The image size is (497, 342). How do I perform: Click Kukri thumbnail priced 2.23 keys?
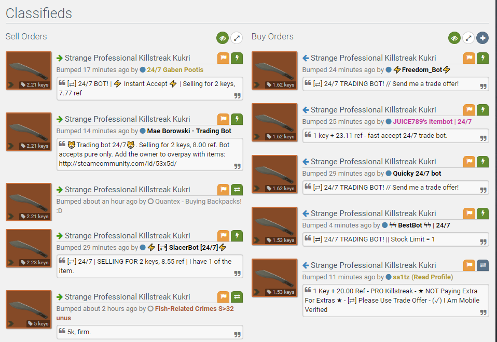(29, 248)
